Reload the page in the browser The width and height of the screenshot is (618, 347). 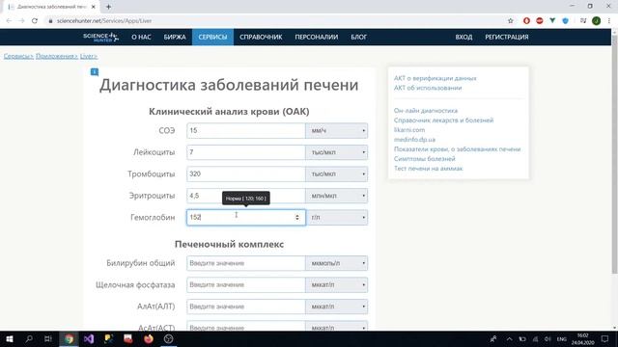(x=35, y=21)
